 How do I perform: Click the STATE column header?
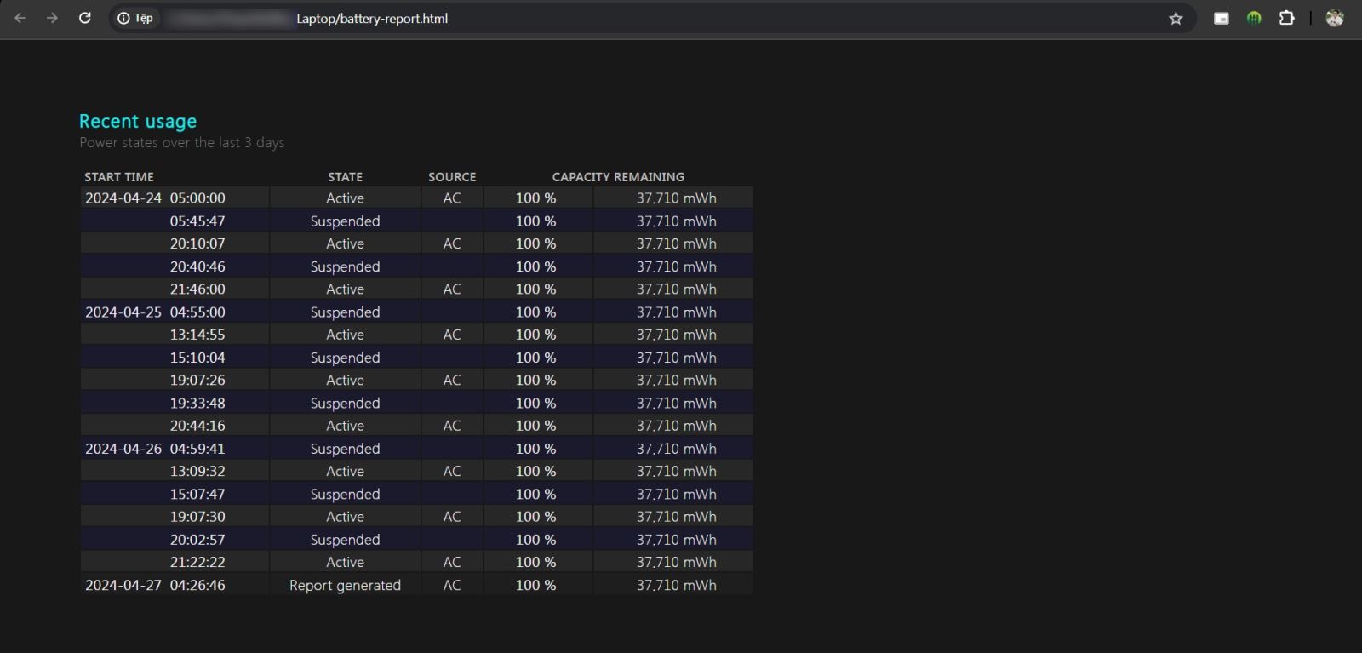coord(345,177)
